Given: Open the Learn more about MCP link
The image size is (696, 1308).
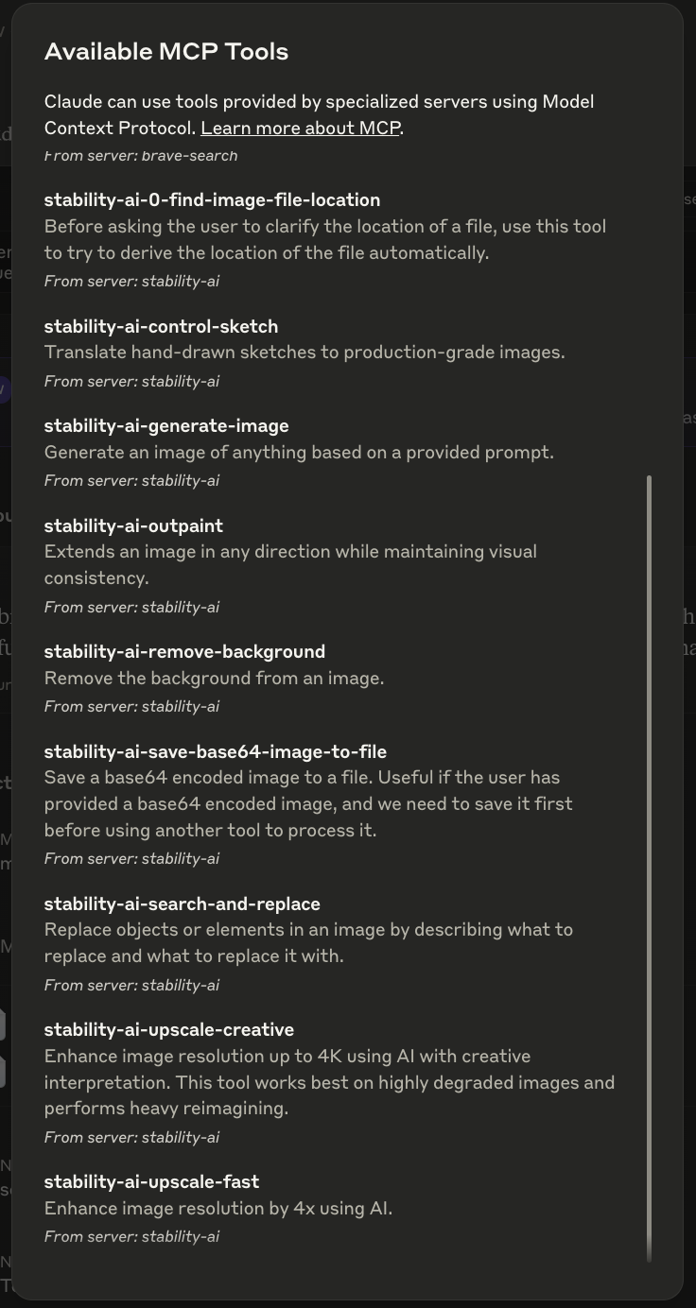Looking at the screenshot, I should pos(301,128).
